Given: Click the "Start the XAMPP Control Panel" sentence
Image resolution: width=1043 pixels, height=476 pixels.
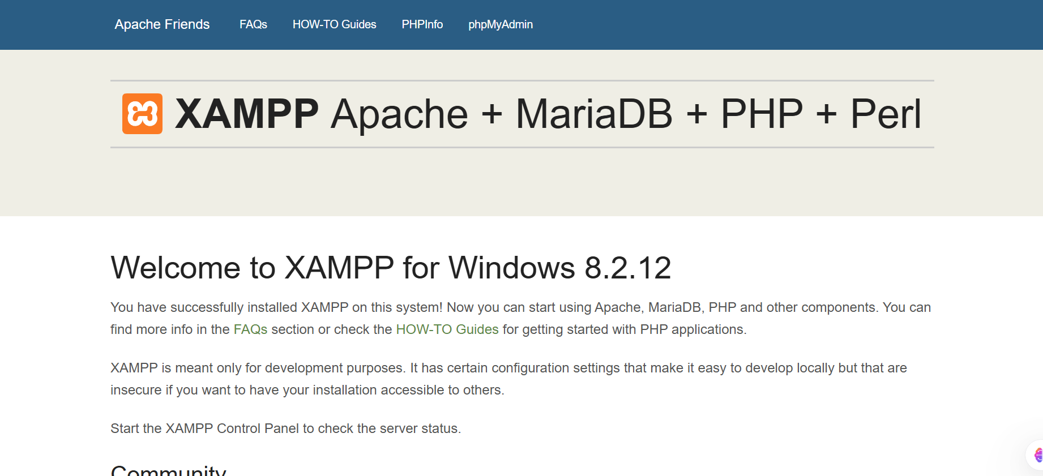Looking at the screenshot, I should click(286, 428).
